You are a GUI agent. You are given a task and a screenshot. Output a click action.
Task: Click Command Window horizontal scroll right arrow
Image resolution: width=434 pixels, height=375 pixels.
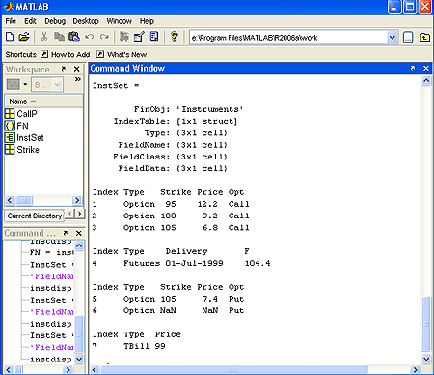(x=415, y=370)
